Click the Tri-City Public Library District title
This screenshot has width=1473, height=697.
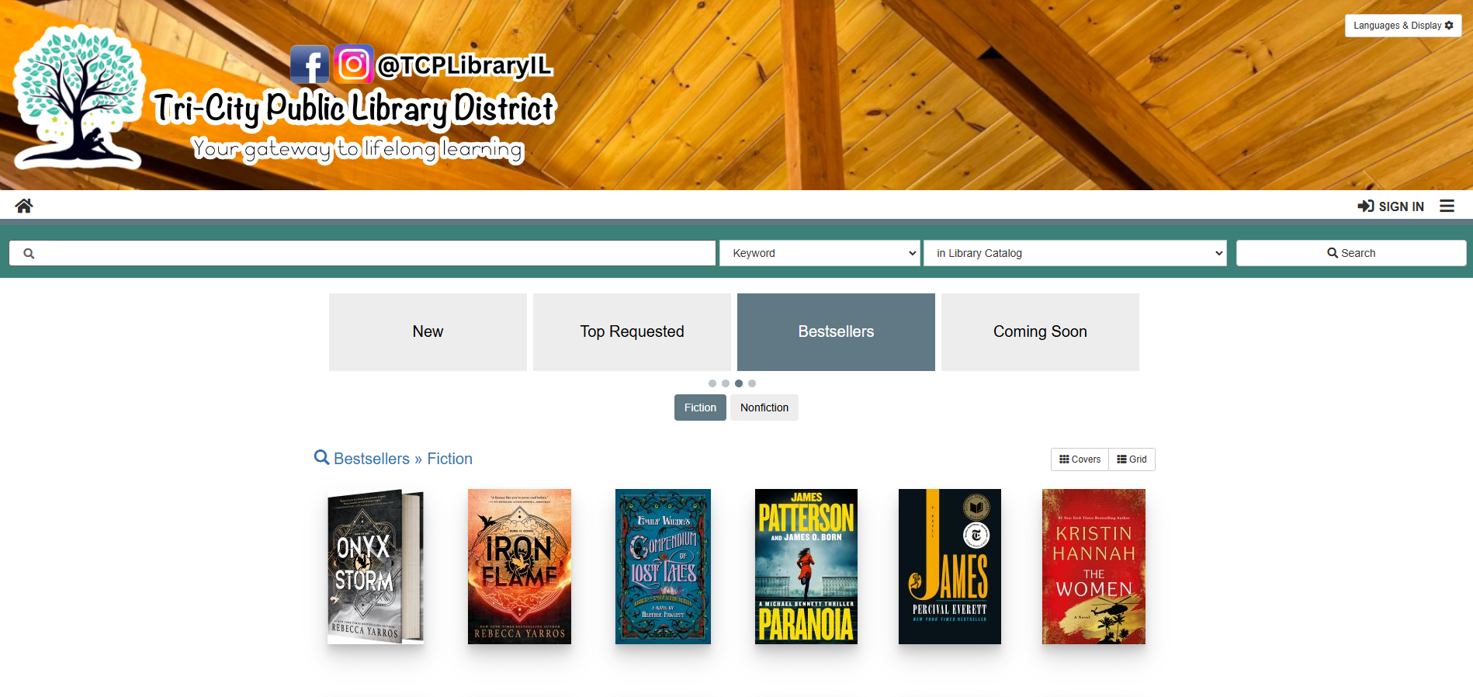pos(354,109)
